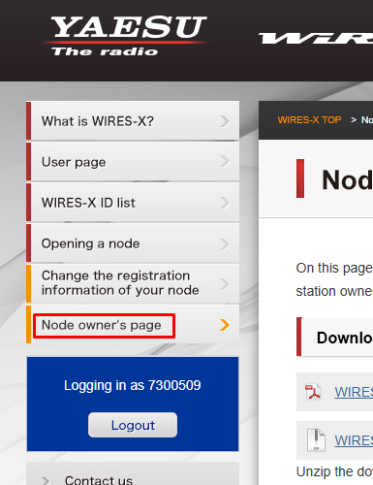Click the gray chevron beside What is WIRES-X?
Image resolution: width=373 pixels, height=485 pixels.
225,121
